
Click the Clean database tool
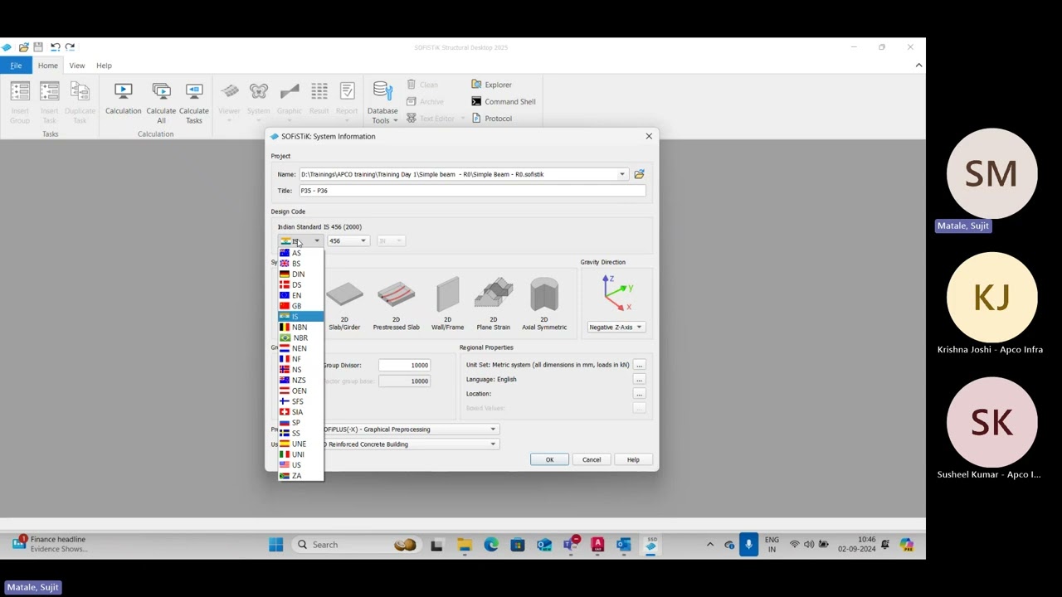tap(422, 85)
